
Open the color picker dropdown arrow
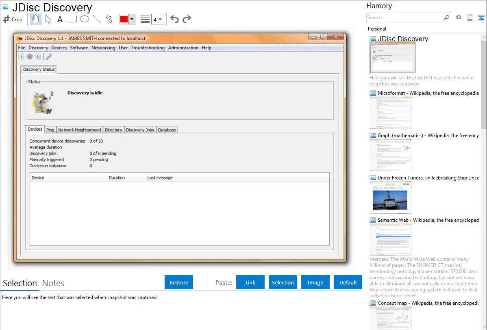click(x=132, y=19)
